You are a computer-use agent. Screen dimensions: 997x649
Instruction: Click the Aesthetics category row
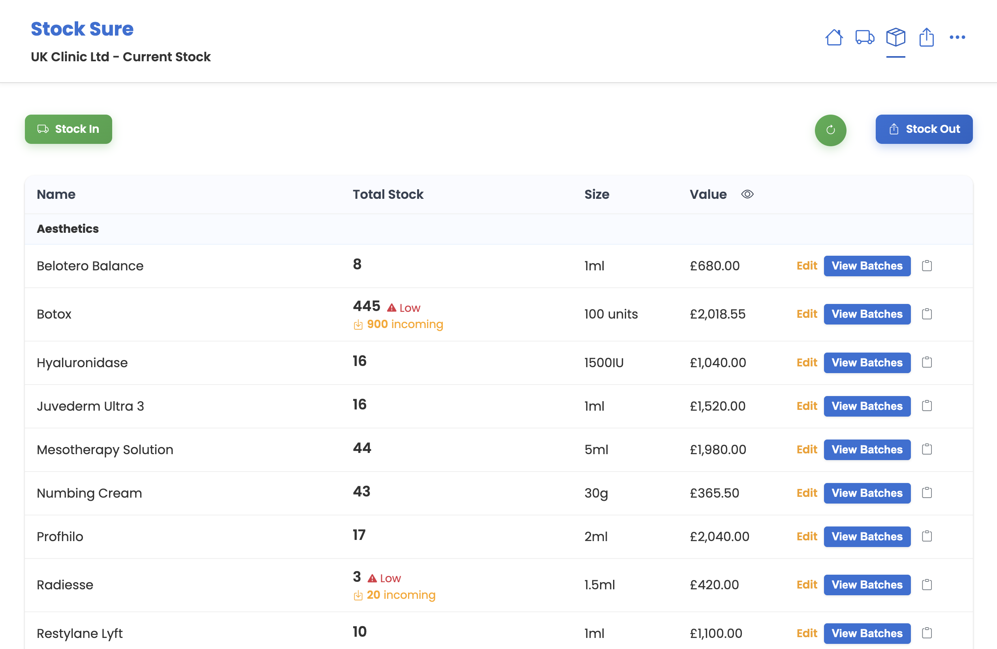pos(498,229)
